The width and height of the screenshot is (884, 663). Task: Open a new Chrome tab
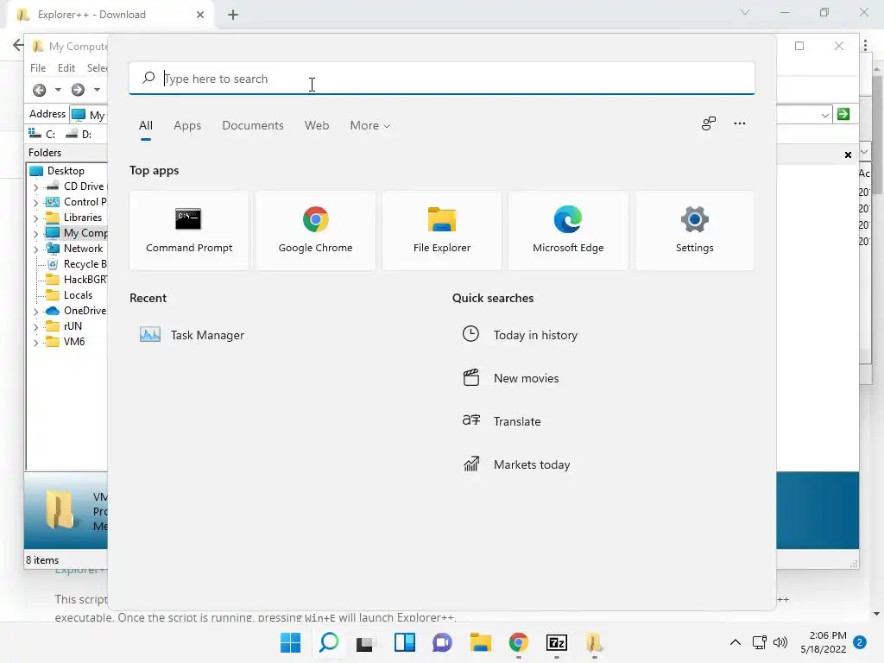tap(233, 15)
